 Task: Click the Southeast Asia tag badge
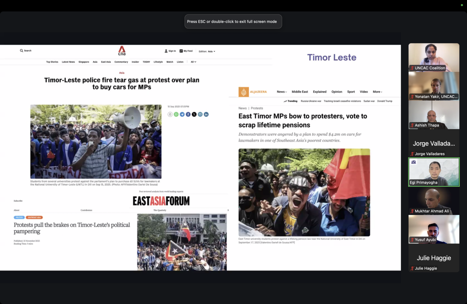point(34,218)
